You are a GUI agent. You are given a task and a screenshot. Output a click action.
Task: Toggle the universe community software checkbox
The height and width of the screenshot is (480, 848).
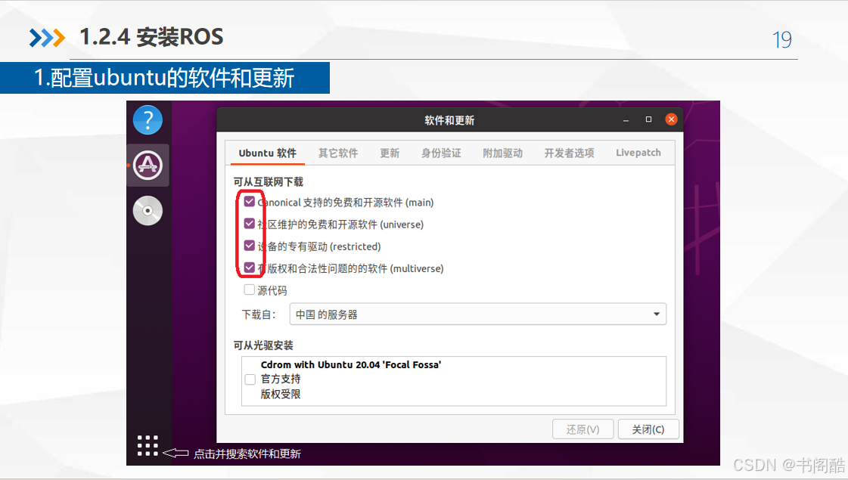point(250,223)
